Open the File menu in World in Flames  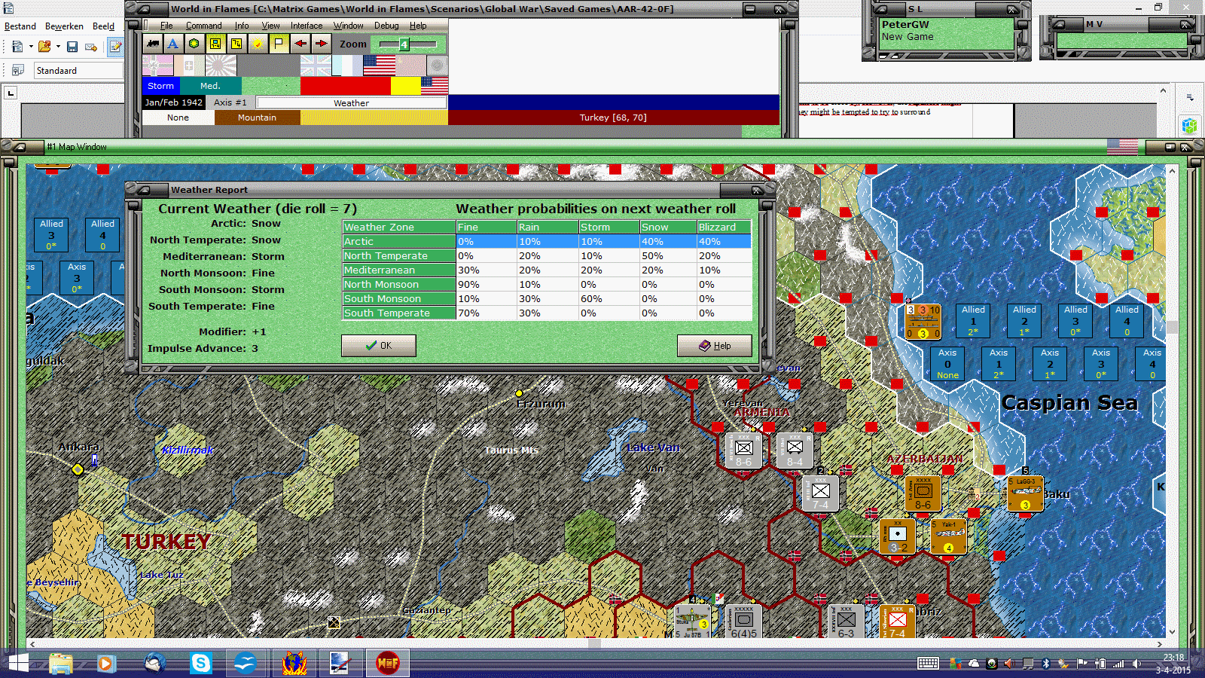[x=166, y=26]
